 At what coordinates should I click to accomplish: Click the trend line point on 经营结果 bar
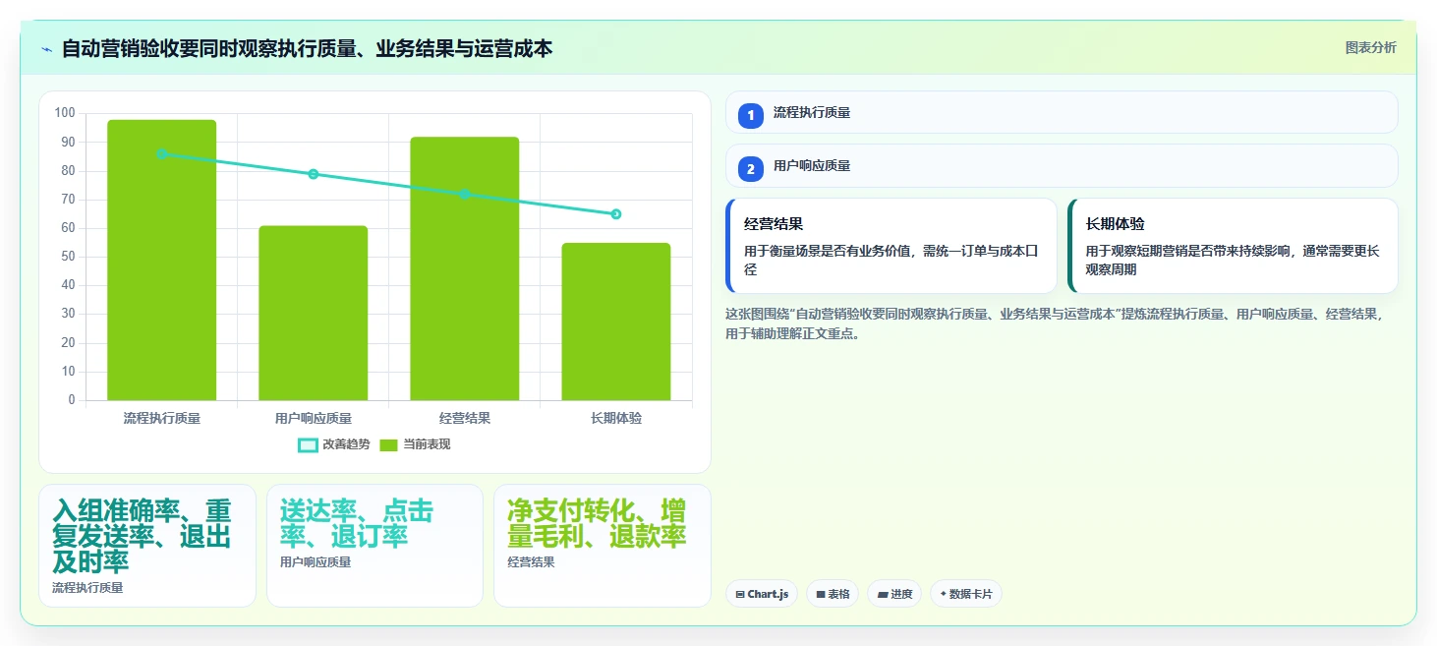pyautogui.click(x=465, y=195)
